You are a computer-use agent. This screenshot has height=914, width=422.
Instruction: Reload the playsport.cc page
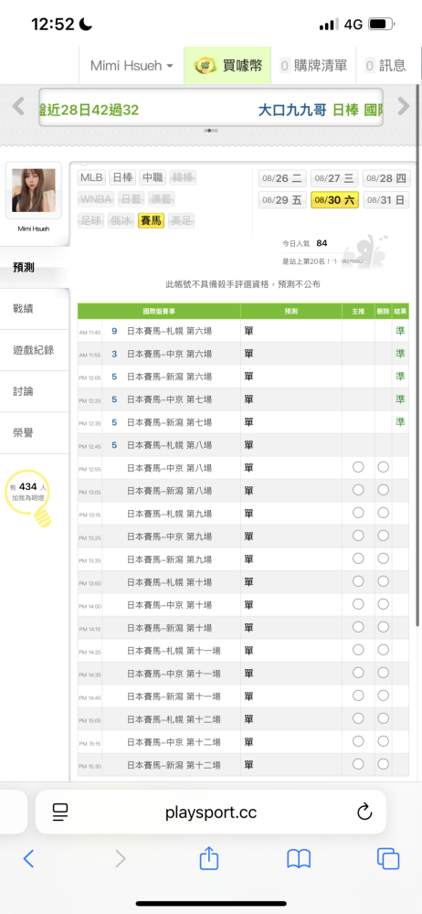point(364,812)
